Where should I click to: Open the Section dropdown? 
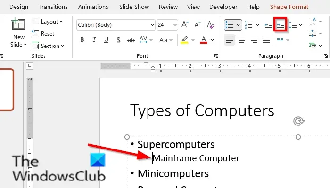pyautogui.click(x=48, y=46)
